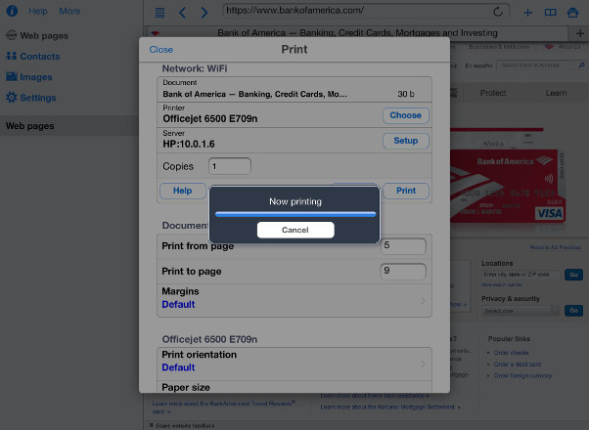Open Images in the sidebar
Screen dimensions: 589x430
point(29,77)
